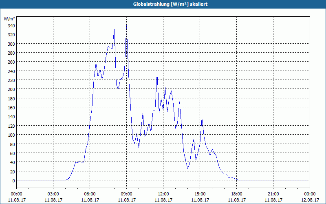Click the 15:00 time axis label
Screen dimensions: 326x204
click(x=200, y=194)
